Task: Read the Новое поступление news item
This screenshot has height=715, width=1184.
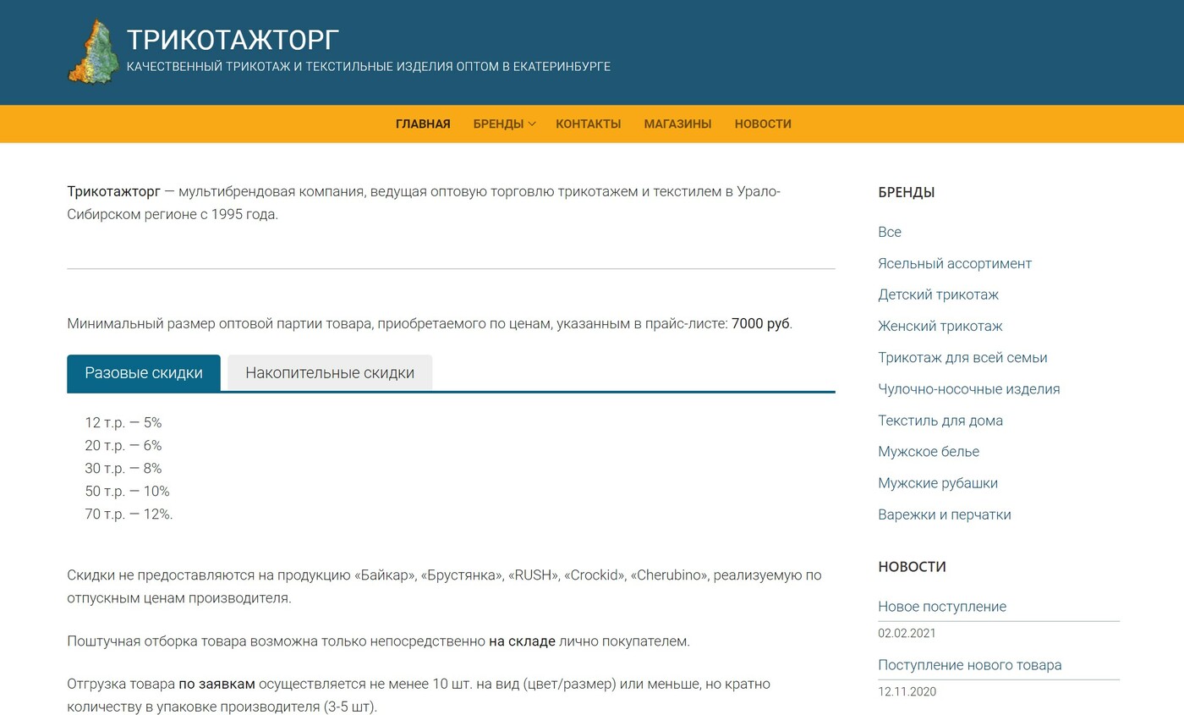Action: (942, 606)
